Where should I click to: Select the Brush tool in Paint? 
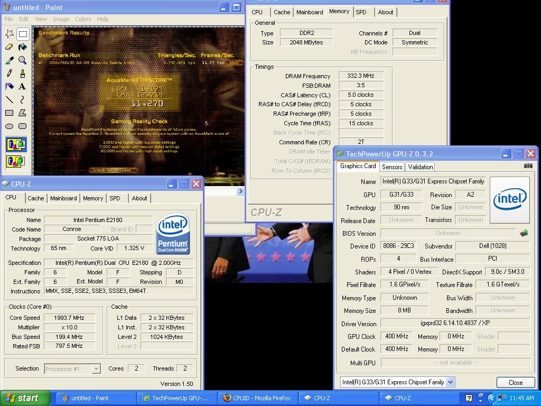(x=23, y=73)
